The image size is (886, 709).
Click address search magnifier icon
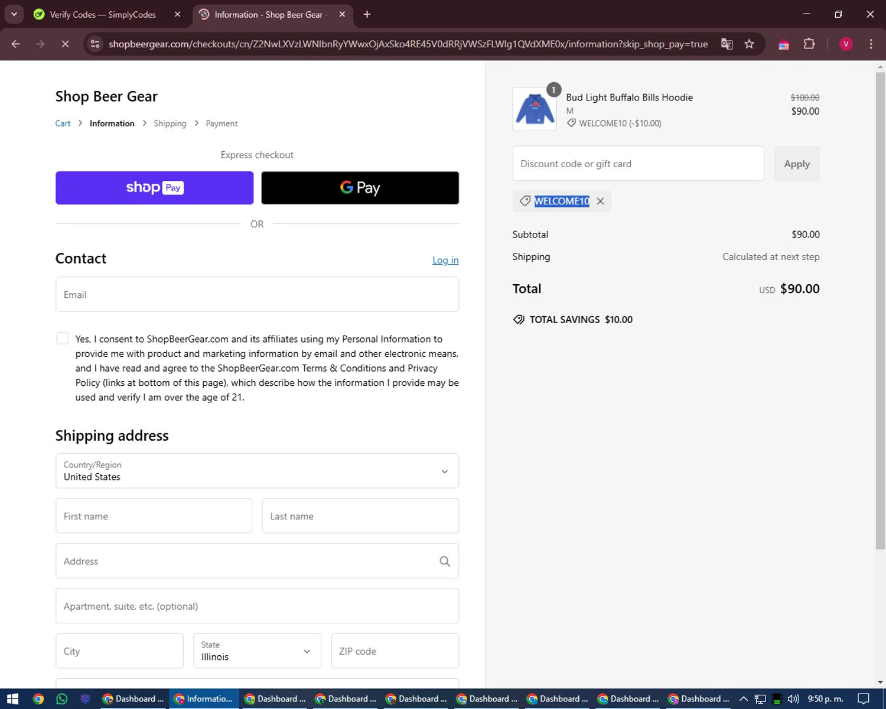(x=445, y=561)
